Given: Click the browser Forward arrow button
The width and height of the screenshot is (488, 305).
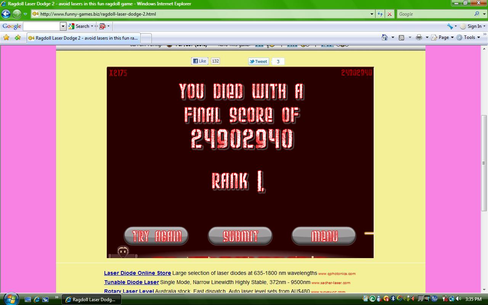Looking at the screenshot, I should 17,14.
